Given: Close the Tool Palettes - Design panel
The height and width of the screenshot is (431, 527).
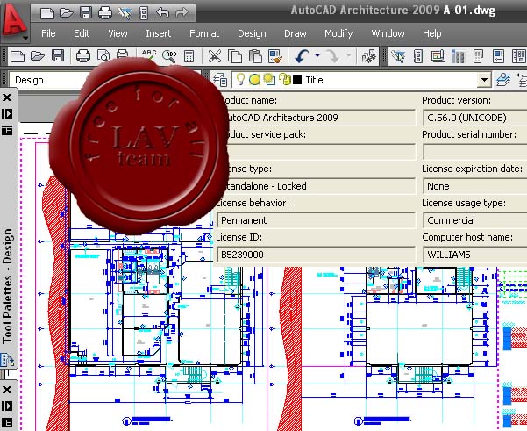Looking at the screenshot, I should click(7, 97).
